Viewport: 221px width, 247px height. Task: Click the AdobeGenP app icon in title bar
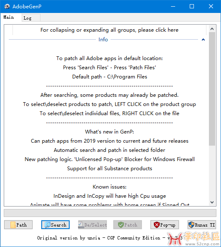click(x=7, y=6)
